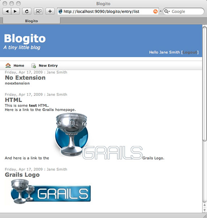
Task: Follow the bold Grails homepage link
Action: [x=48, y=110]
